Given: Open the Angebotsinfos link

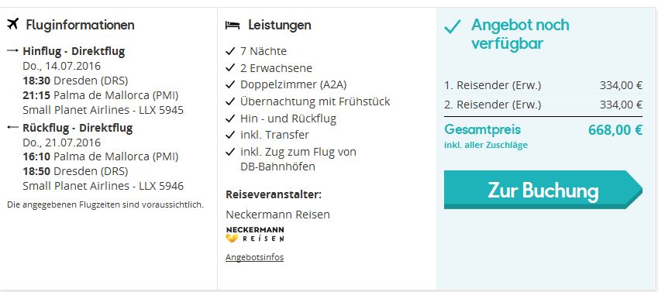Looking at the screenshot, I should coord(254,257).
